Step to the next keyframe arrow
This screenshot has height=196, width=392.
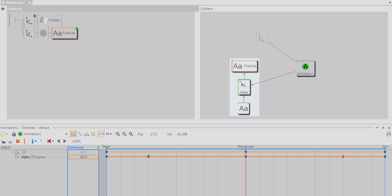pyautogui.click(x=65, y=141)
